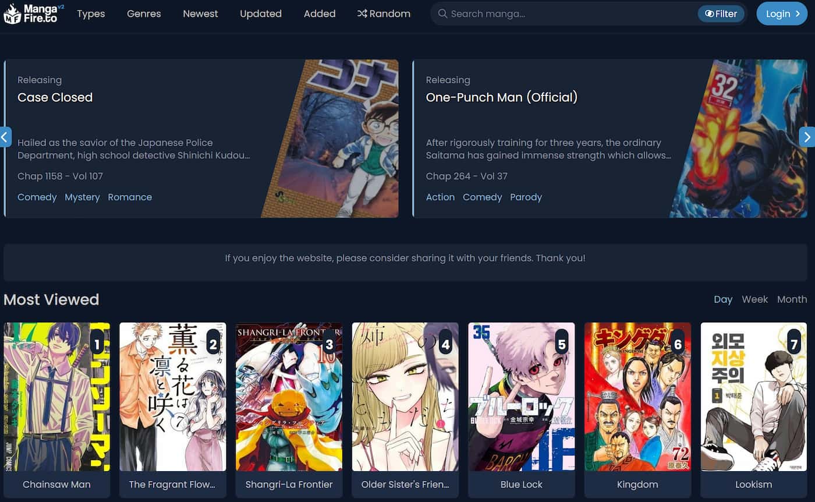
Task: Open The Fragrant Flower cover thumbnail
Action: click(173, 397)
